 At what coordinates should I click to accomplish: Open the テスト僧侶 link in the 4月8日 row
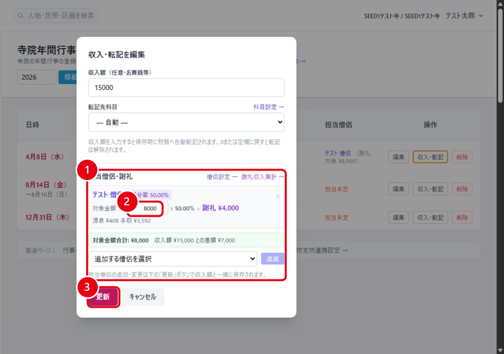click(x=338, y=153)
